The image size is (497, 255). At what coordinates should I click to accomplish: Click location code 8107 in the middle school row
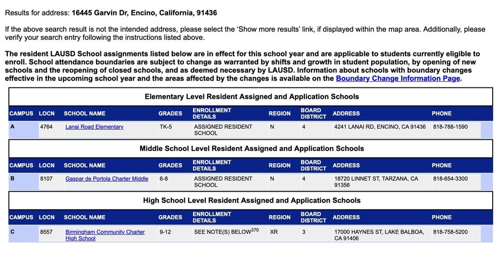[46, 179]
